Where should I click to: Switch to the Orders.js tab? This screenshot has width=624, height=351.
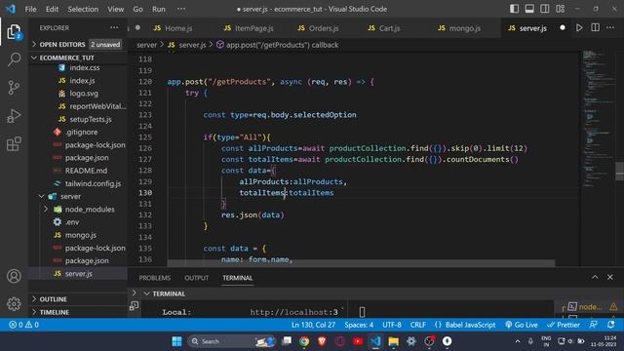coord(319,28)
